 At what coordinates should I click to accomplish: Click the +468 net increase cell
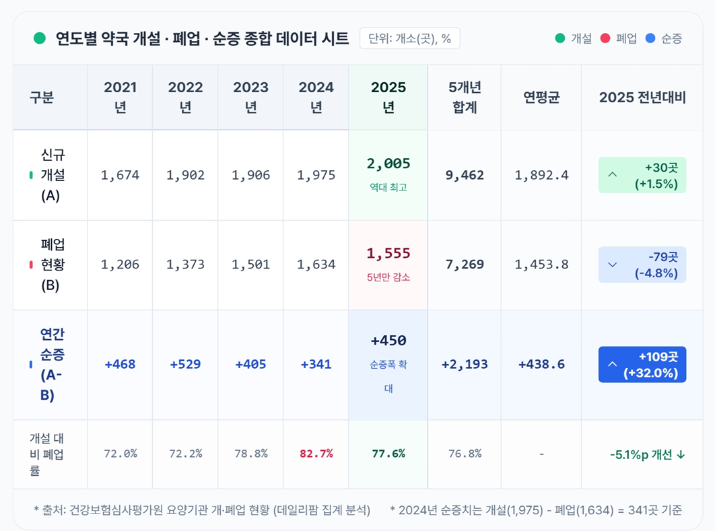tap(120, 364)
